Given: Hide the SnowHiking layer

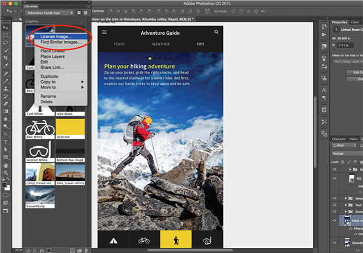Looking at the screenshot, I should (334, 243).
